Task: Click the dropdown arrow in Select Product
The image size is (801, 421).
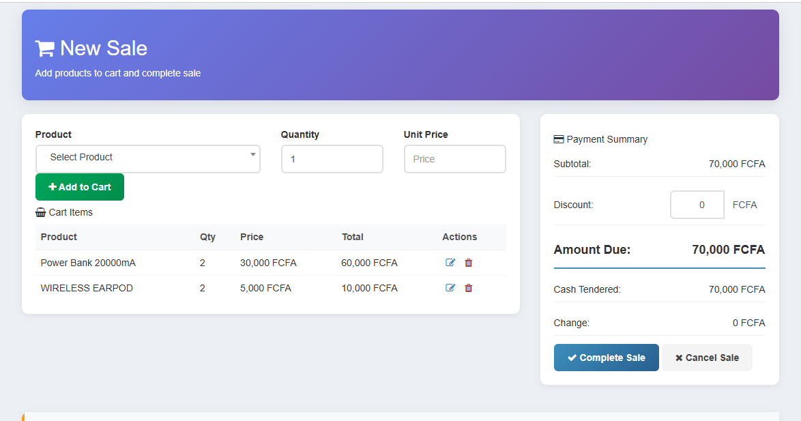Action: tap(252, 156)
